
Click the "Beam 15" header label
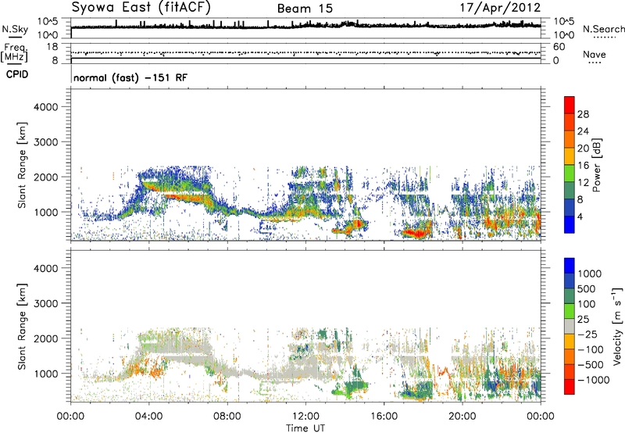[x=305, y=9]
